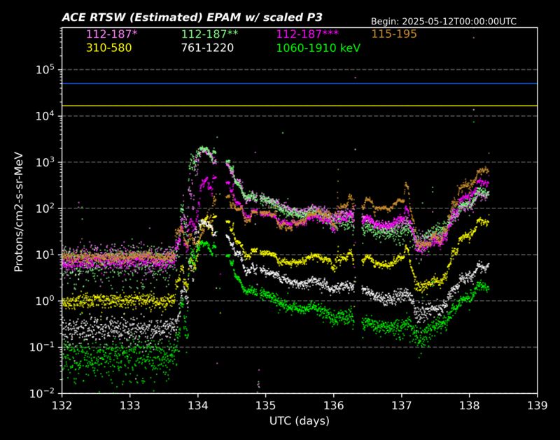The width and height of the screenshot is (560, 440).
Task: Select the white '761-1220' legend label
Action: pos(207,48)
